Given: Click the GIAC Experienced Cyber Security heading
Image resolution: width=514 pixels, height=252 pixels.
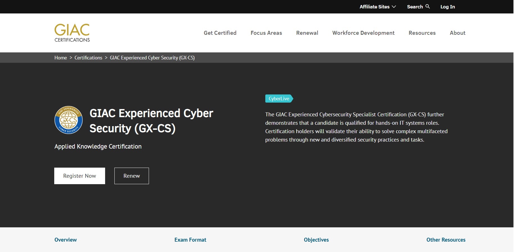Looking at the screenshot, I should tap(151, 121).
